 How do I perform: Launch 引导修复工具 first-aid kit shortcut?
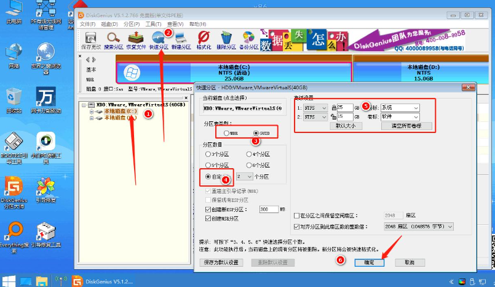[x=46, y=235]
